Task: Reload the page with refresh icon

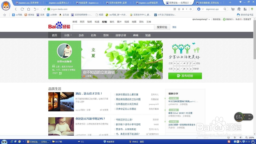Action: 22,9
